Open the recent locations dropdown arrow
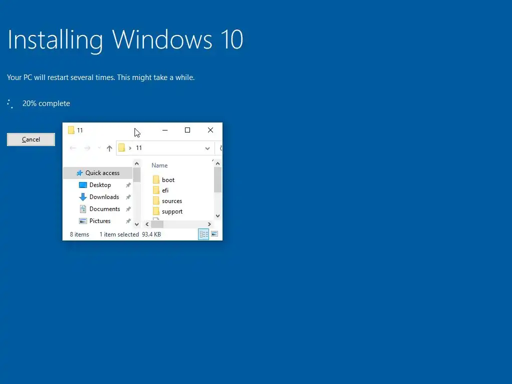The height and width of the screenshot is (384, 512). pyautogui.click(x=99, y=148)
